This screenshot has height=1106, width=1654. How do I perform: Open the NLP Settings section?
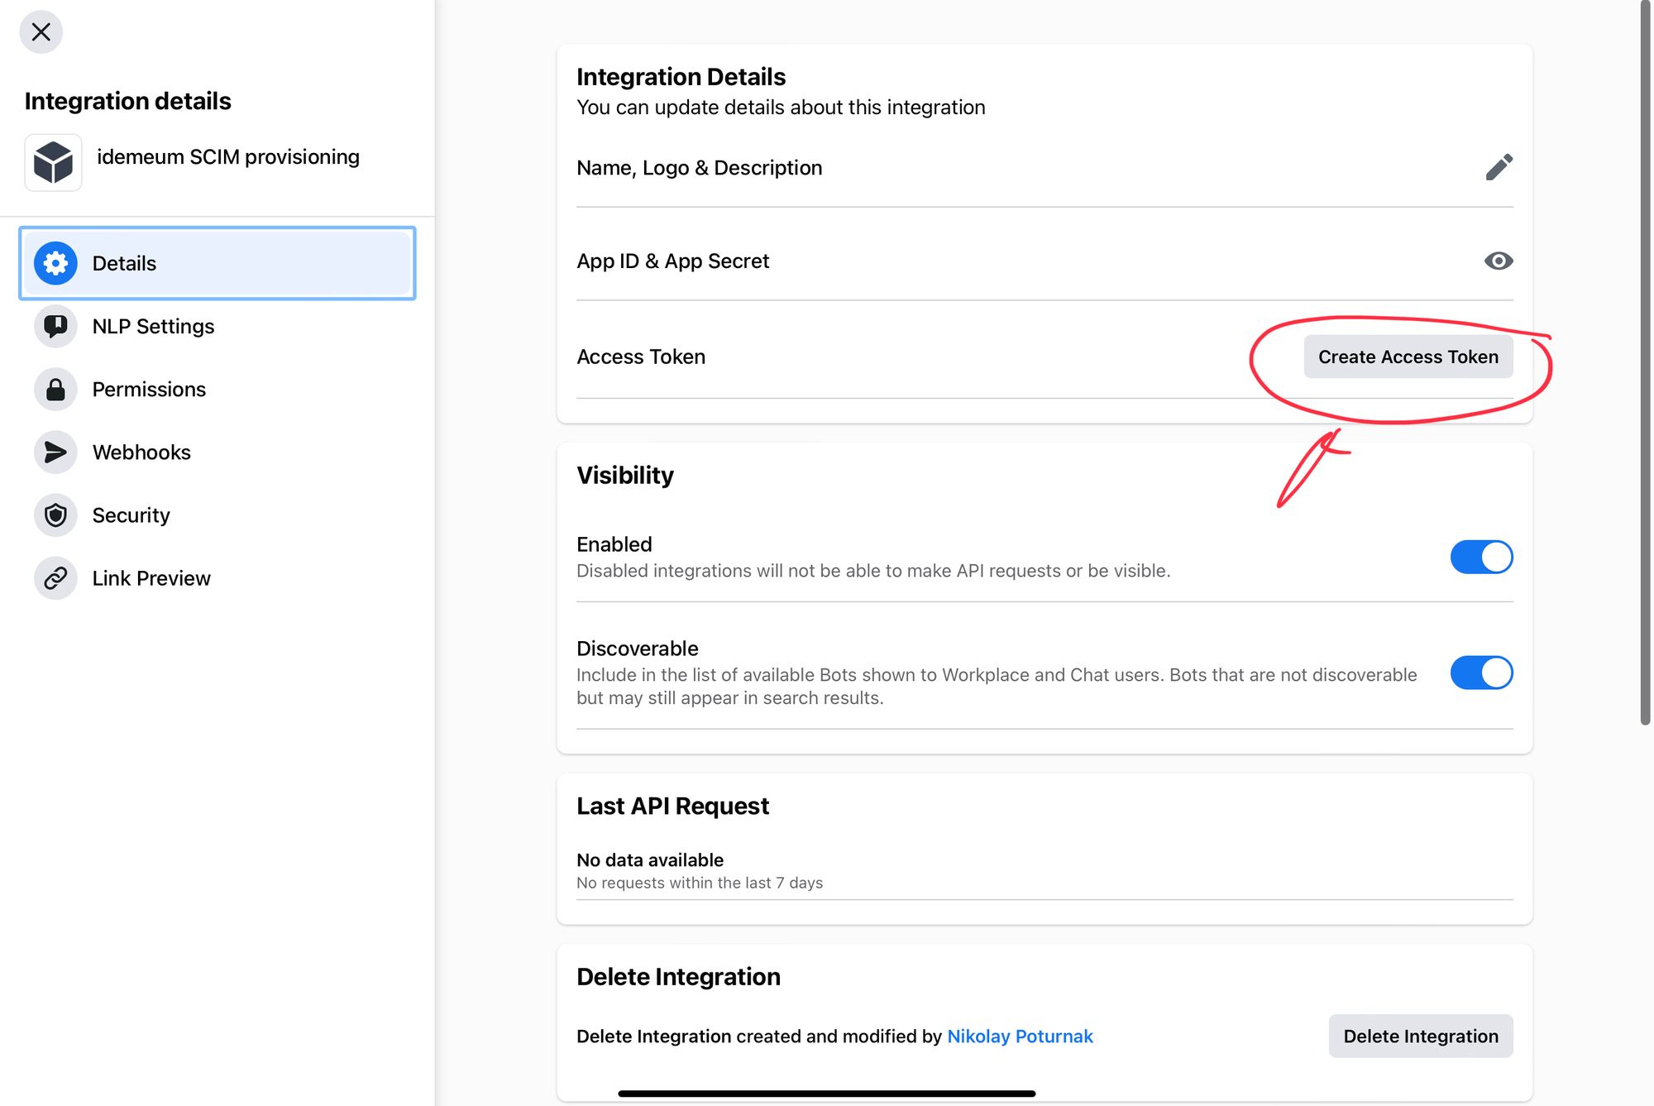point(217,326)
